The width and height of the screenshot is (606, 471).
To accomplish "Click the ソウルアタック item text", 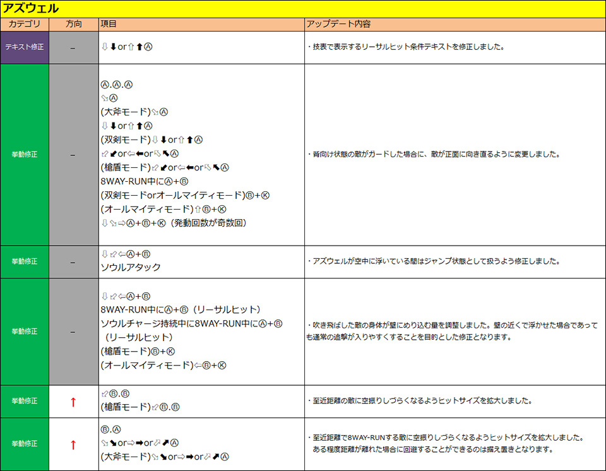I will pos(131,267).
